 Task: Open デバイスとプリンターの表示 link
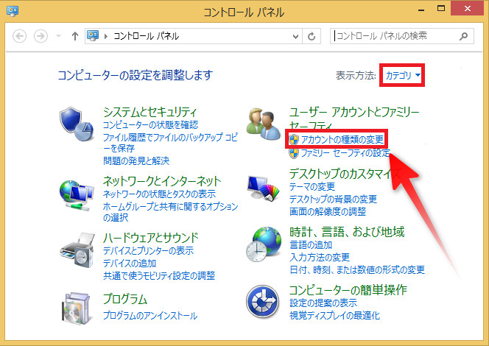pyautogui.click(x=148, y=250)
